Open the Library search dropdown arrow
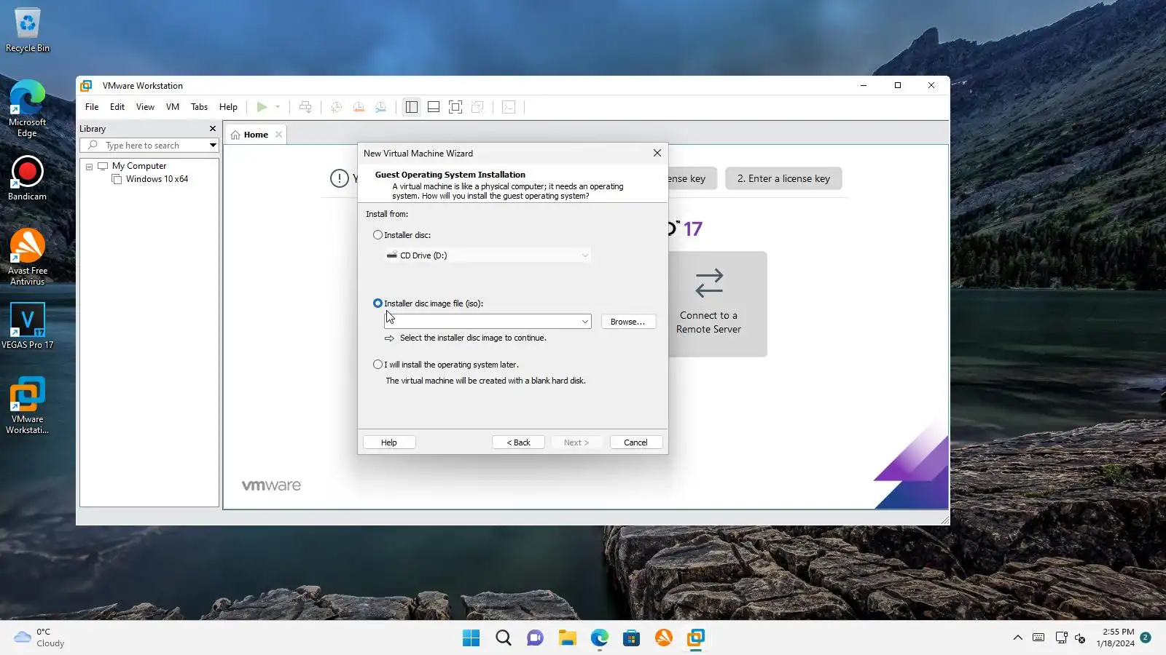 click(x=213, y=146)
